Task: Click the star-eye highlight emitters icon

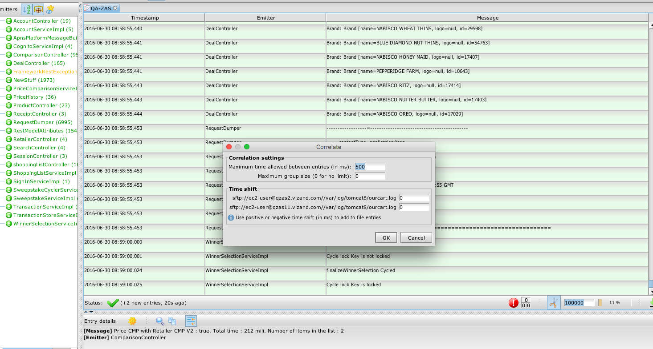Action: coord(50,9)
